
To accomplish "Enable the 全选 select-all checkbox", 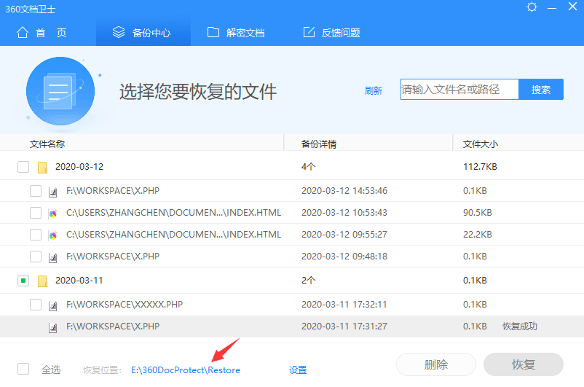I will click(23, 369).
